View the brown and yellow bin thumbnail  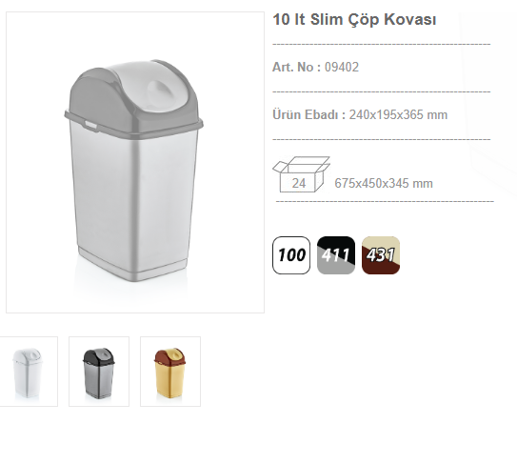tap(170, 372)
